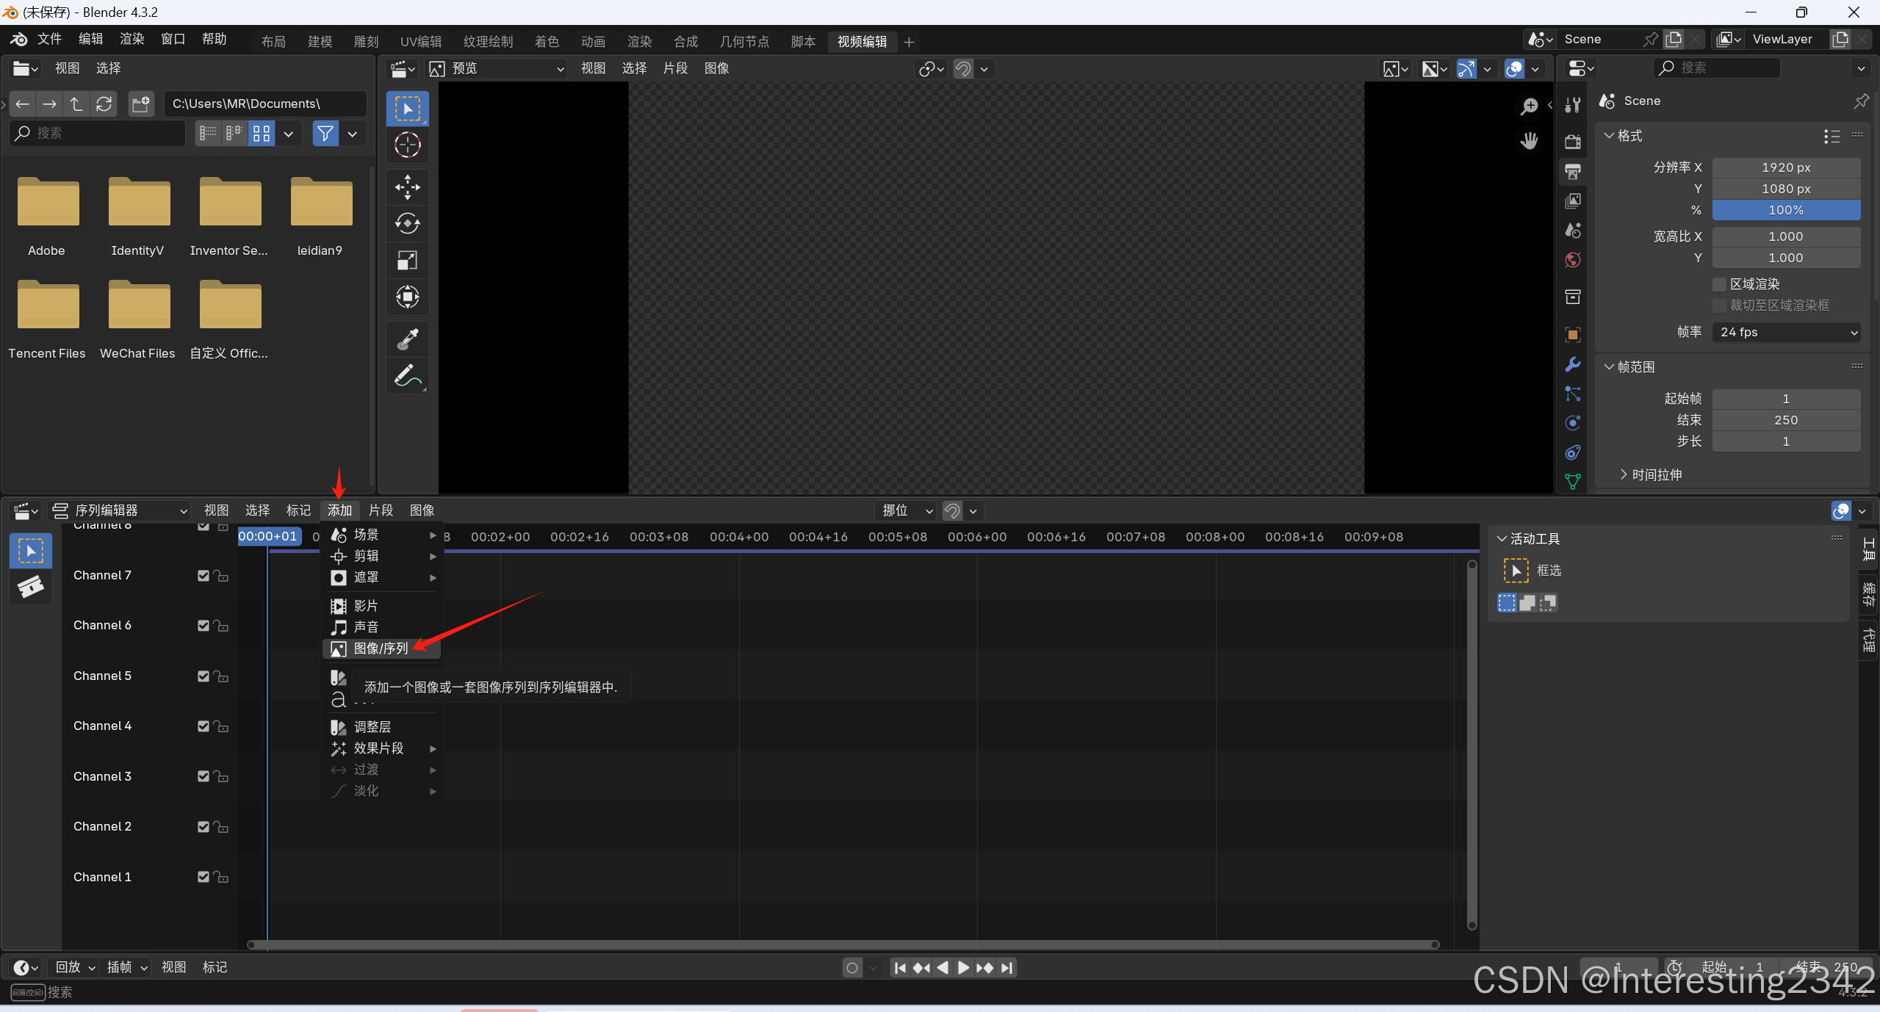Select the Blade tool in the sequencer

(30, 587)
